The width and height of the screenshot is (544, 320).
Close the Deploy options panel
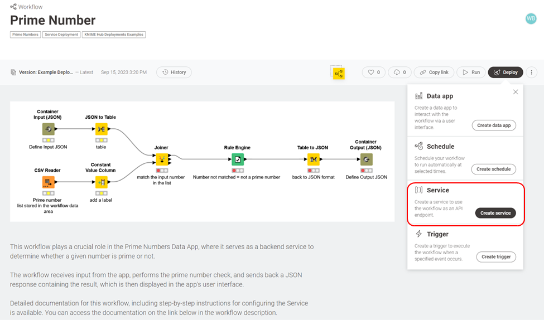click(x=516, y=92)
